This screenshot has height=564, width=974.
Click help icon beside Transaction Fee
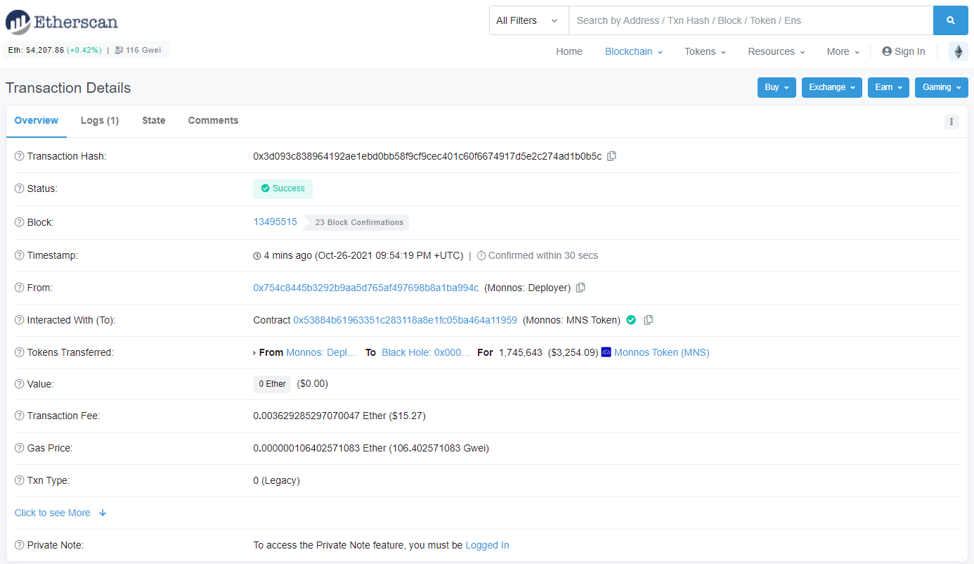[20, 416]
